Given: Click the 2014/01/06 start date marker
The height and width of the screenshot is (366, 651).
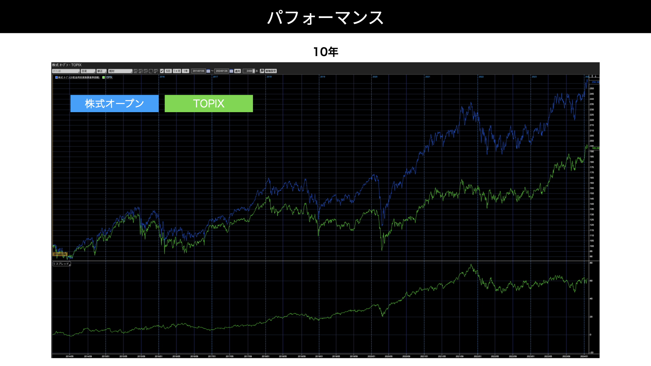Looking at the screenshot, I should [x=60, y=254].
